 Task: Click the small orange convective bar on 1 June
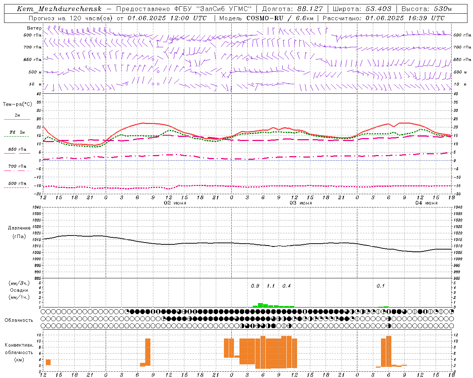(x=48, y=362)
